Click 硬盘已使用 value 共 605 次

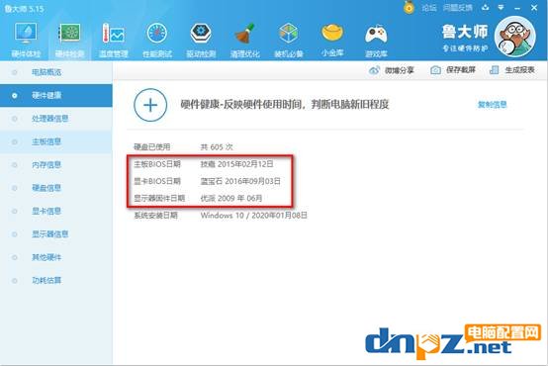[217, 146]
